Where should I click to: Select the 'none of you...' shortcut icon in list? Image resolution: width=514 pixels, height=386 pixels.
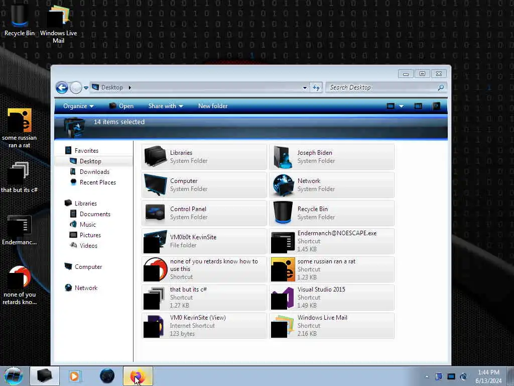(x=156, y=269)
